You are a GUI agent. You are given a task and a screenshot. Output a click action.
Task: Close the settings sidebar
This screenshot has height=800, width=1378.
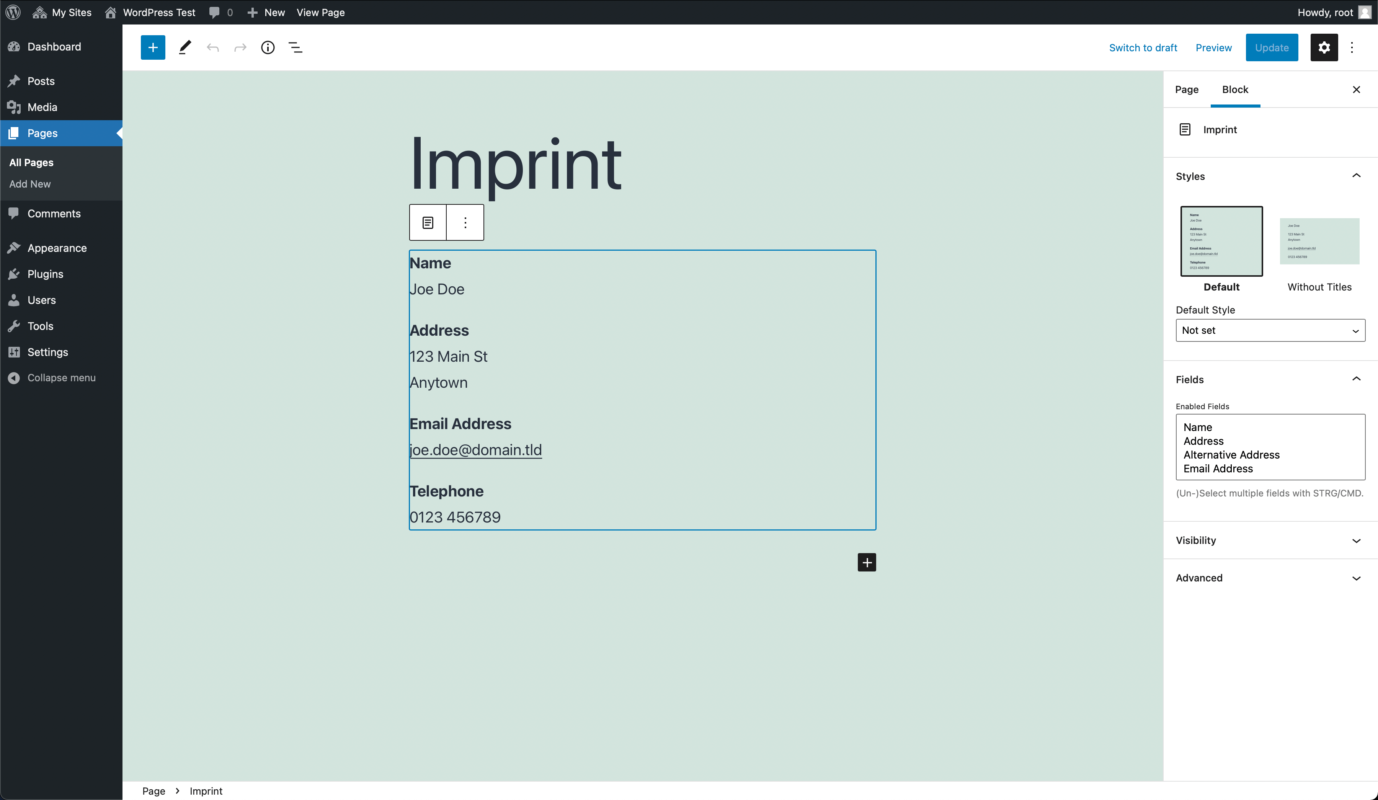[x=1356, y=90]
